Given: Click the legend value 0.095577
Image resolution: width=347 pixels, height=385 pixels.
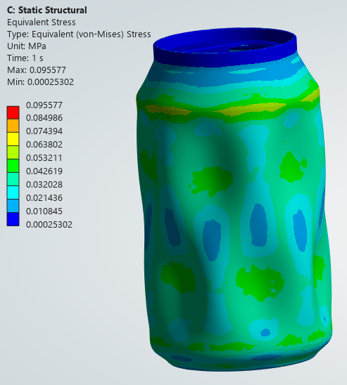Looking at the screenshot, I should [44, 105].
